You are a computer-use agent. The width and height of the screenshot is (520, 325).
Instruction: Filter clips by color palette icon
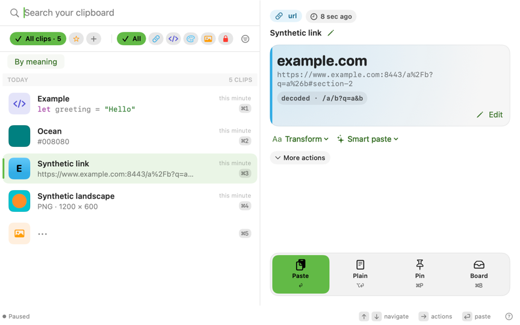tap(191, 39)
